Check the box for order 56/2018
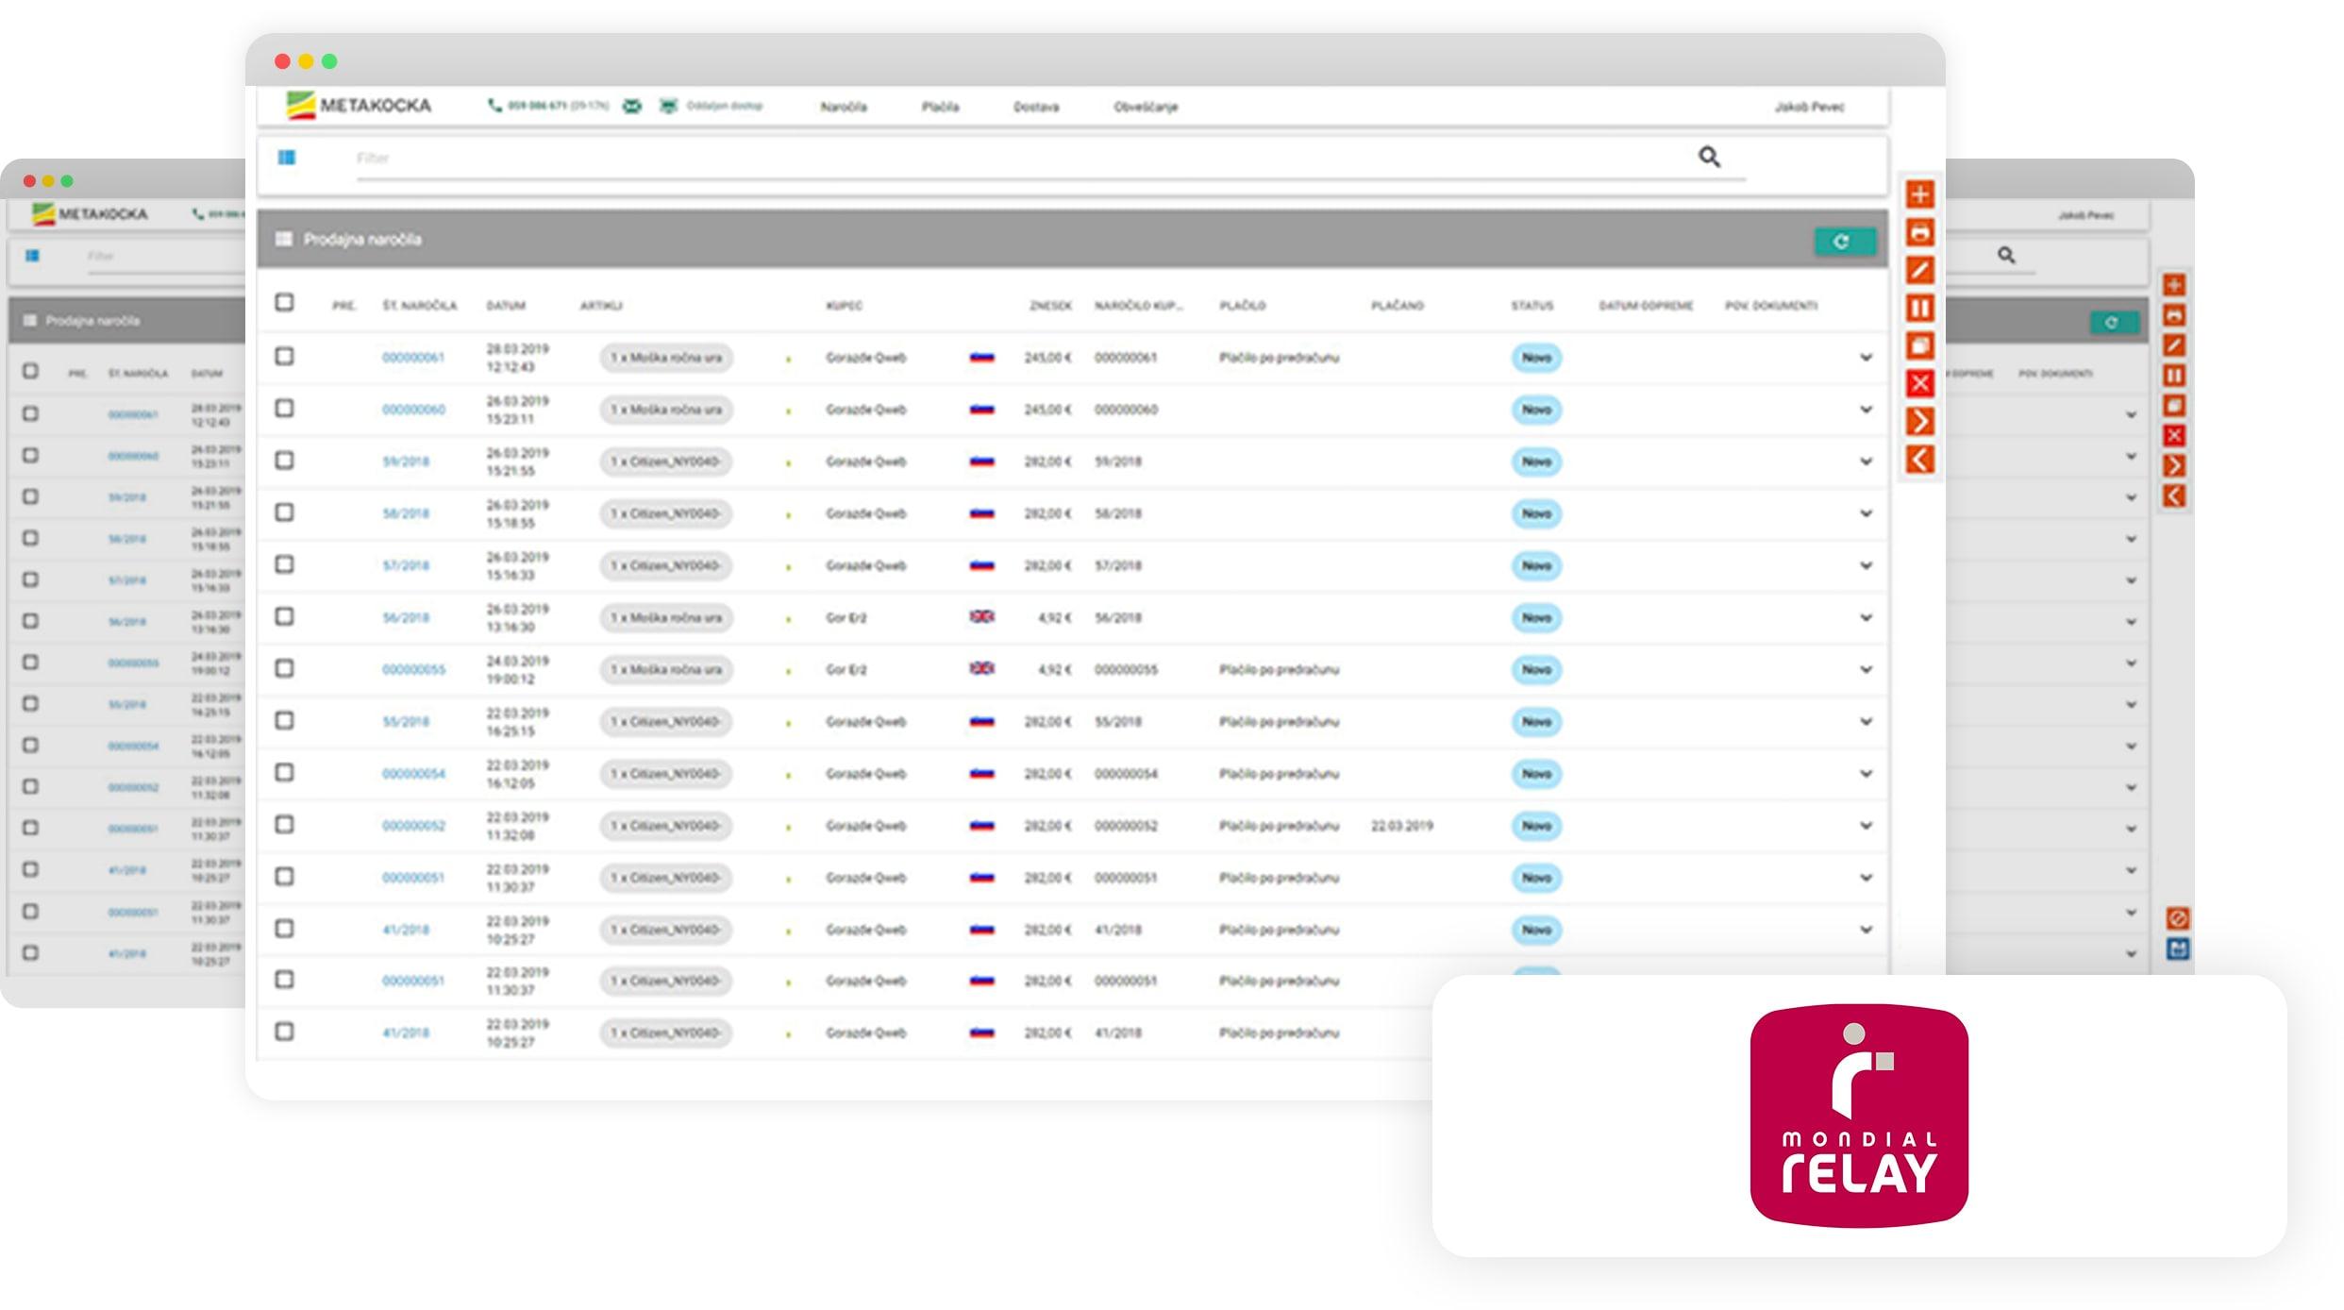 (284, 616)
